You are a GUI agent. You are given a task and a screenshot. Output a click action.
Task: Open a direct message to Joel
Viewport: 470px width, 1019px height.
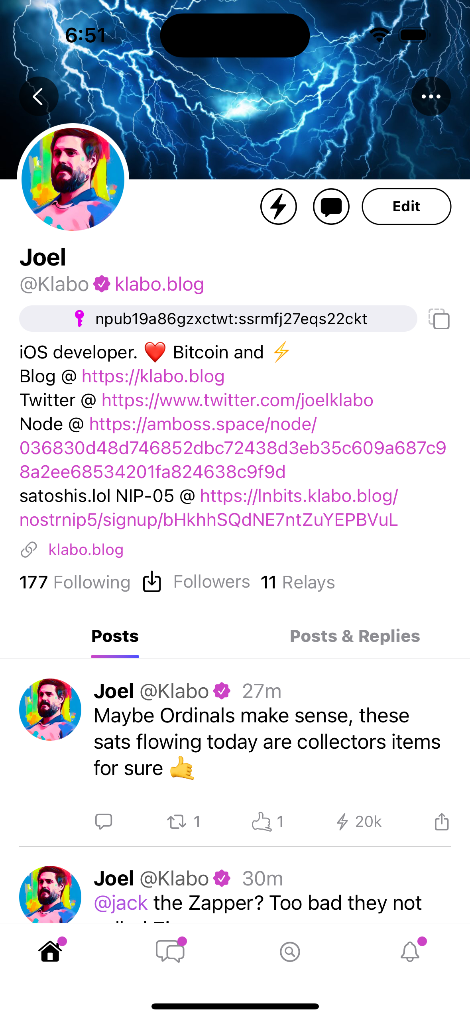pos(331,207)
